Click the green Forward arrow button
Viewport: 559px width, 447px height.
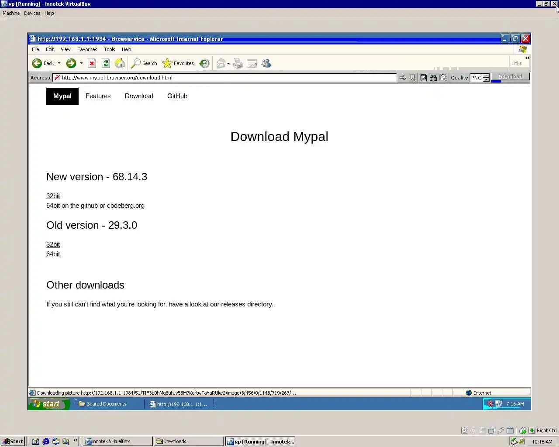[71, 63]
